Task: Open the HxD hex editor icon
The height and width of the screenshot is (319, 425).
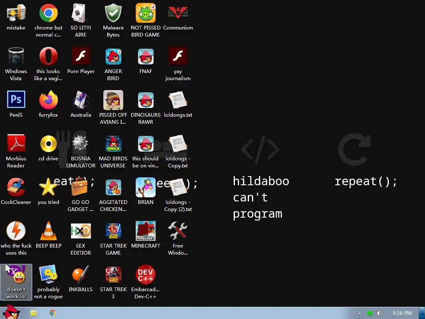Action: tap(81, 231)
